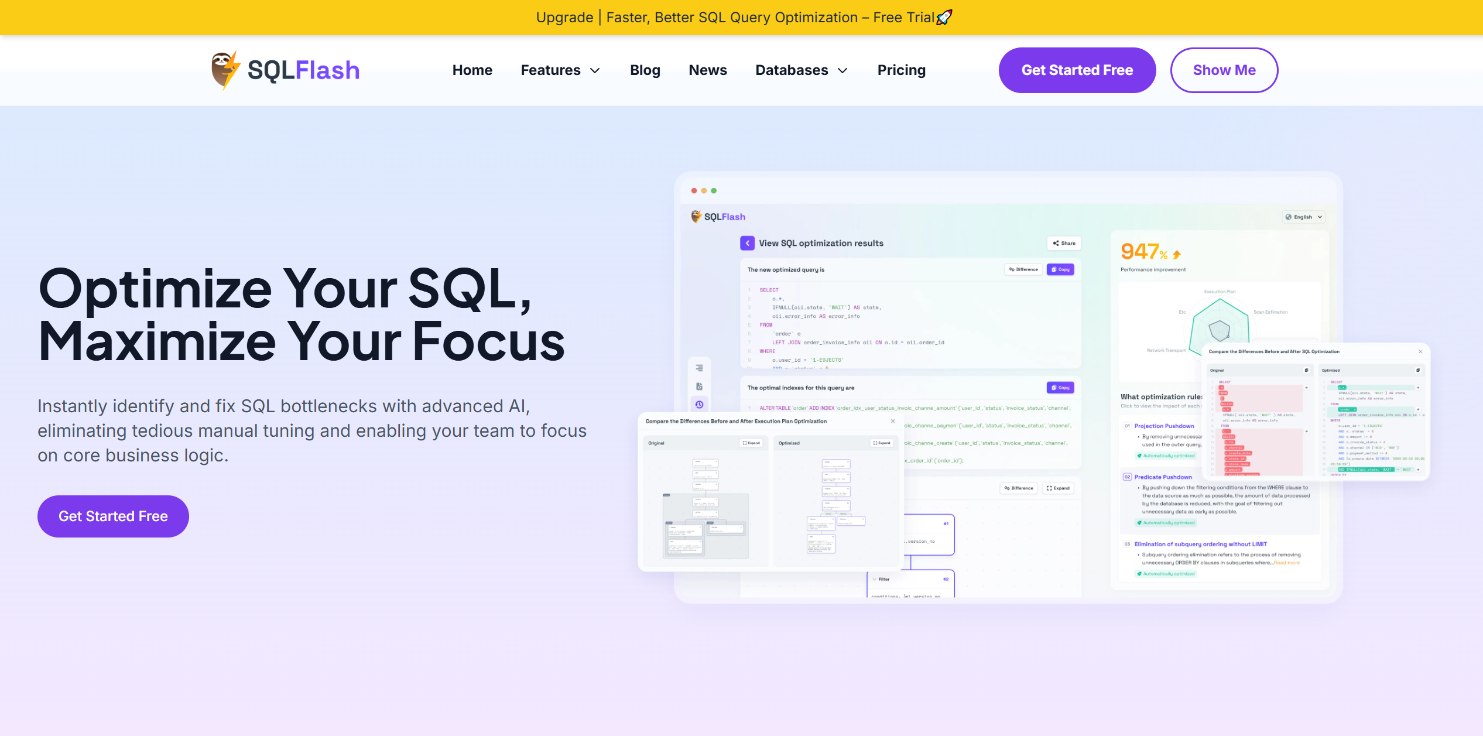Switch to the Blog section
Viewport: 1483px width, 736px height.
coord(645,70)
